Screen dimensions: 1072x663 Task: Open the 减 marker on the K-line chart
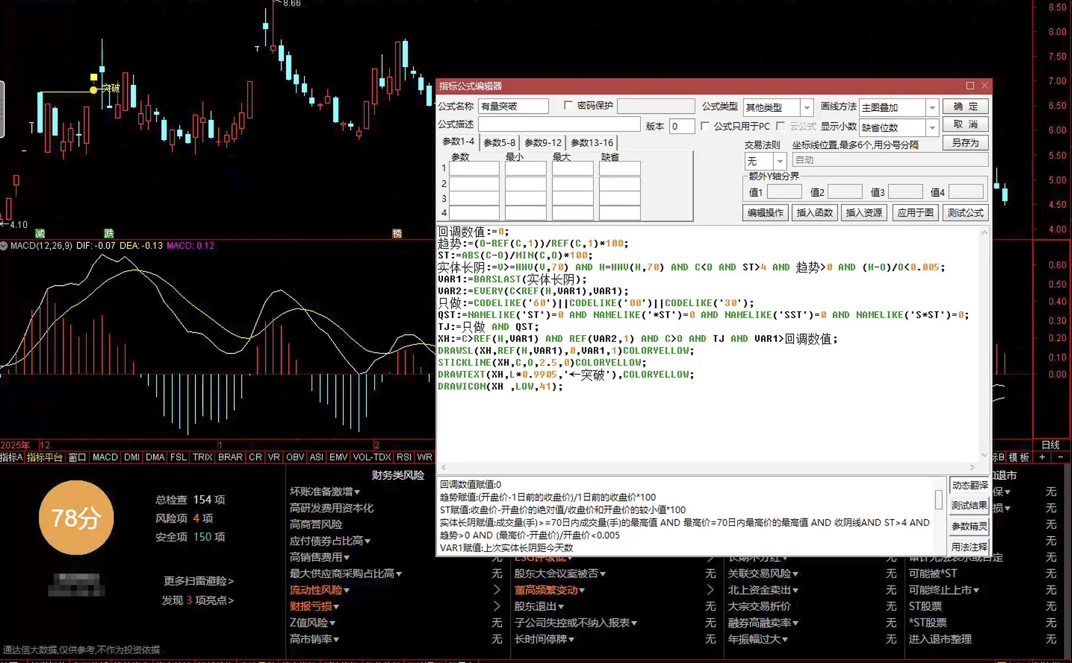(40, 233)
